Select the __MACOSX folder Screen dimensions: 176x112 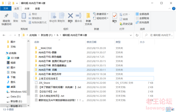pos(94,48)
